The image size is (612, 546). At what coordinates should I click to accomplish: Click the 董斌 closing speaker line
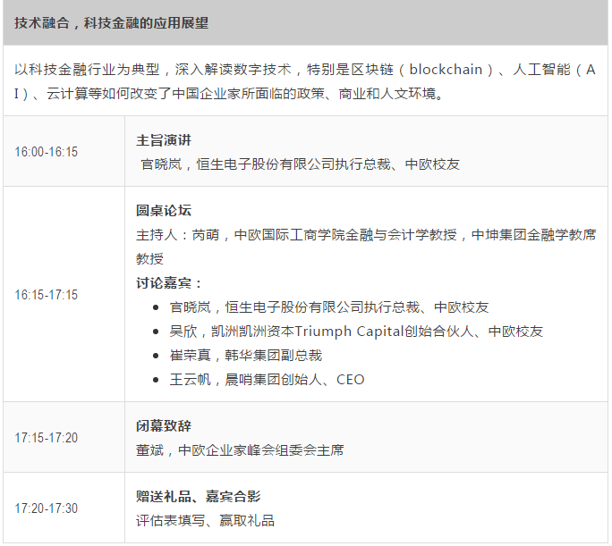click(x=240, y=450)
